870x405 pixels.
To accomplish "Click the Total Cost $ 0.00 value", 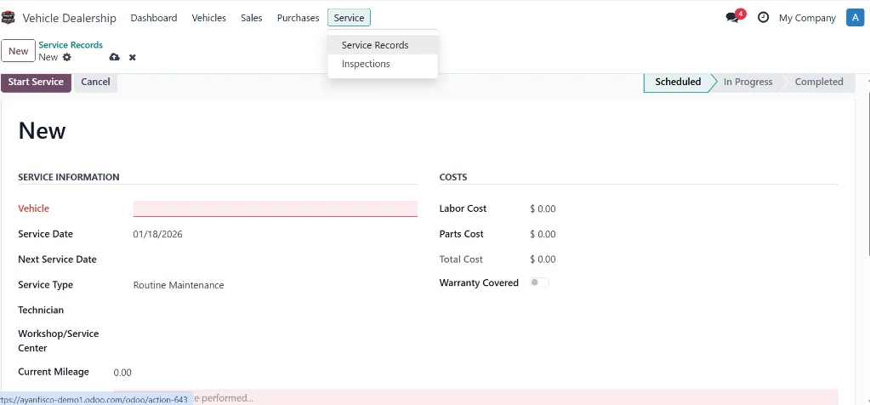I will [x=543, y=260].
